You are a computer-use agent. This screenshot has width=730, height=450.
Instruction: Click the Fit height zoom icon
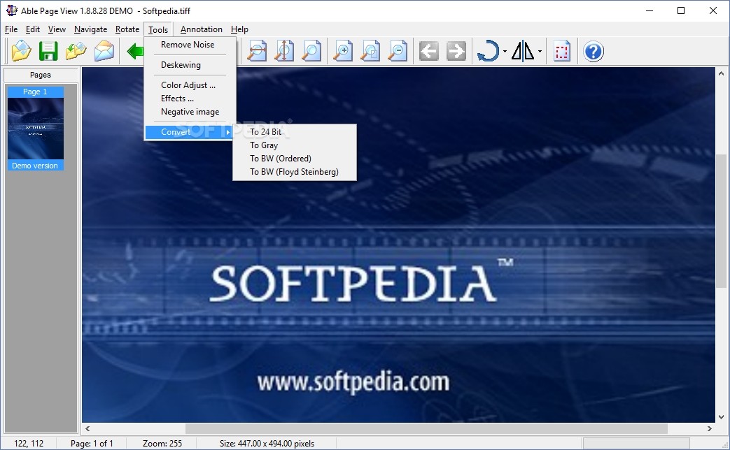(284, 51)
